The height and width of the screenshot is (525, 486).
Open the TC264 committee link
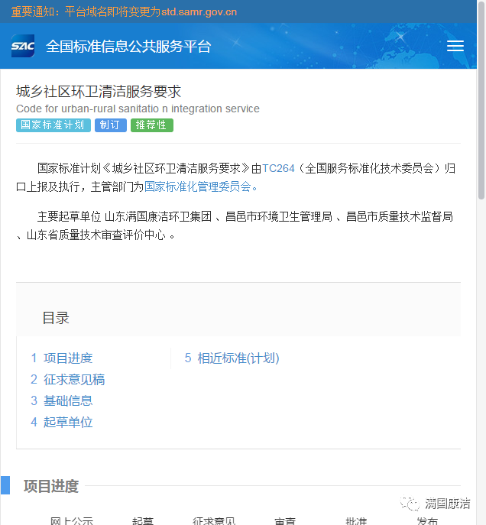click(x=278, y=168)
